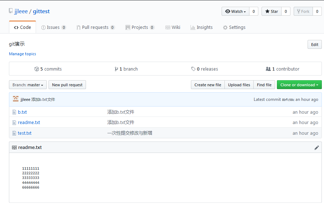Click the line 66666666 in readme content

coord(31,187)
